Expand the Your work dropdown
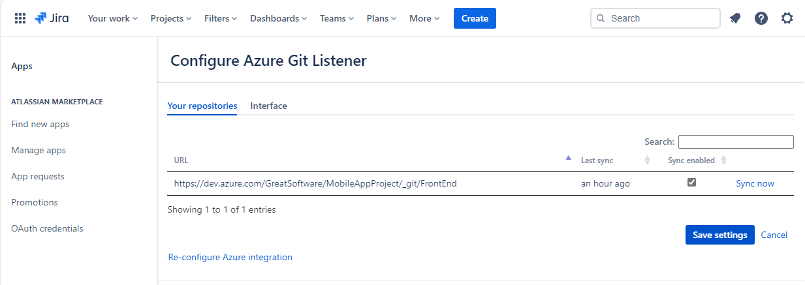The width and height of the screenshot is (805, 285). [x=113, y=18]
